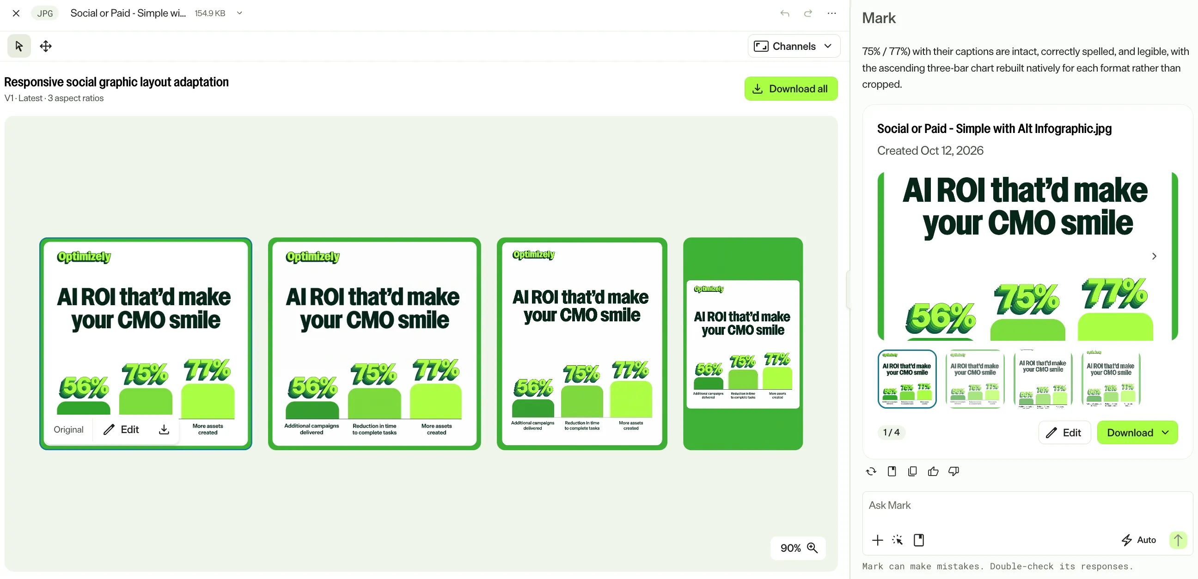Select the pan move tool

[x=46, y=46]
